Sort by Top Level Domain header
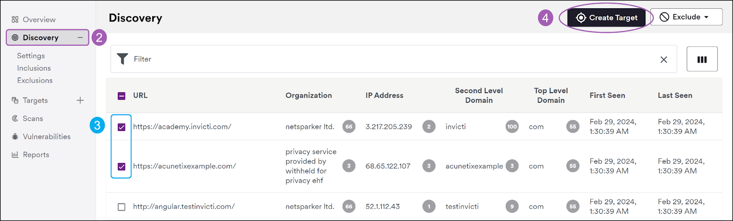This screenshot has height=221, width=733. (x=551, y=95)
